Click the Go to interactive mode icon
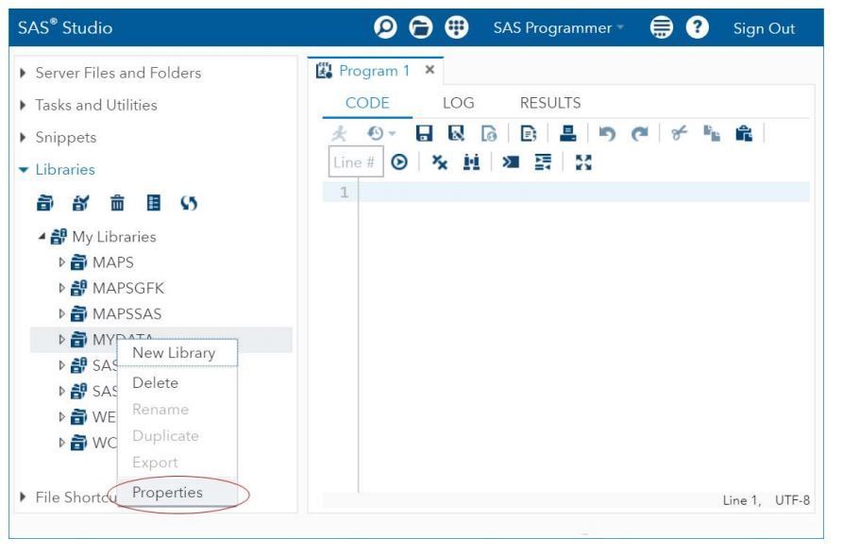 click(x=511, y=162)
